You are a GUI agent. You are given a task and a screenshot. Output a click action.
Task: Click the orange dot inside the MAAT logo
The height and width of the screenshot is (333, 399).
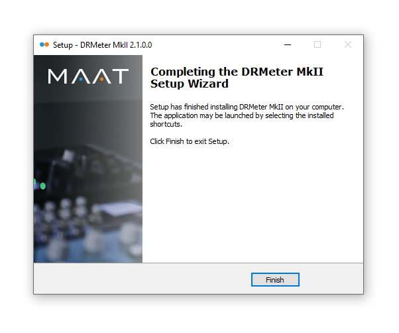pos(101,79)
